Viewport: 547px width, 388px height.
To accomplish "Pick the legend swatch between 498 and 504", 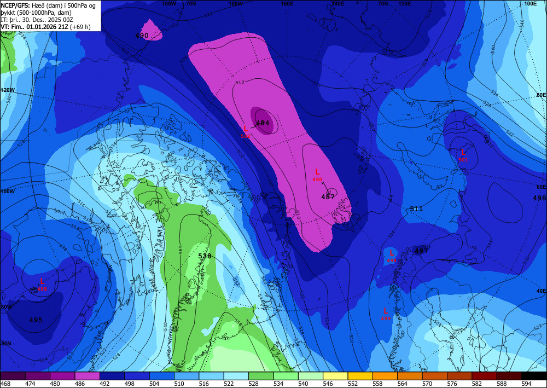I will coord(137,376).
